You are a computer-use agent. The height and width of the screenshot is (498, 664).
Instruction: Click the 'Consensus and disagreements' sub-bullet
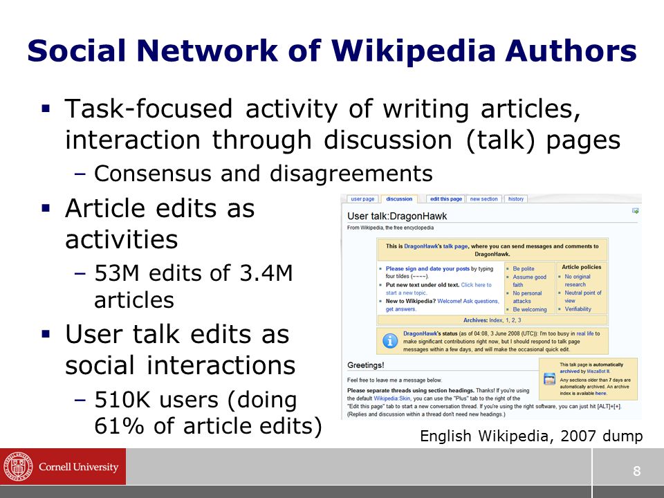tap(263, 173)
